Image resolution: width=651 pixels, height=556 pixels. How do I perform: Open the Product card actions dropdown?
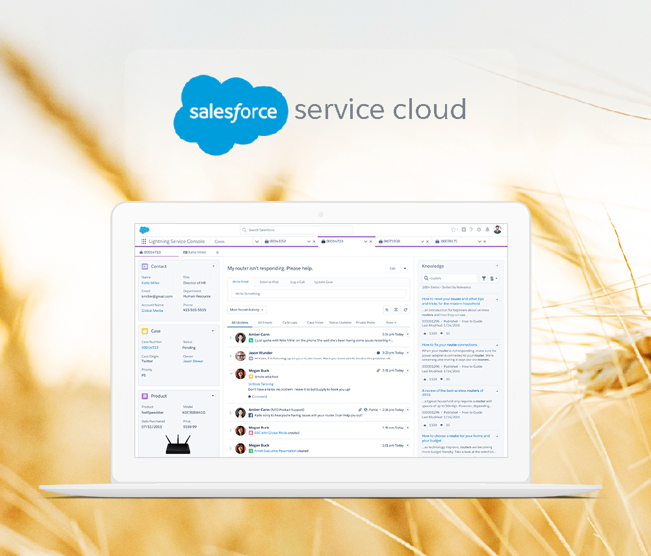pyautogui.click(x=213, y=396)
